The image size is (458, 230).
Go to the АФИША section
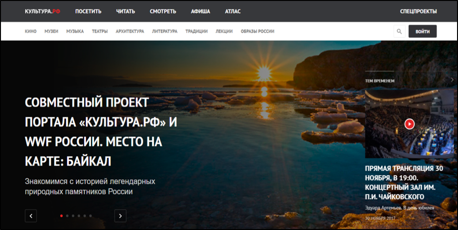200,11
